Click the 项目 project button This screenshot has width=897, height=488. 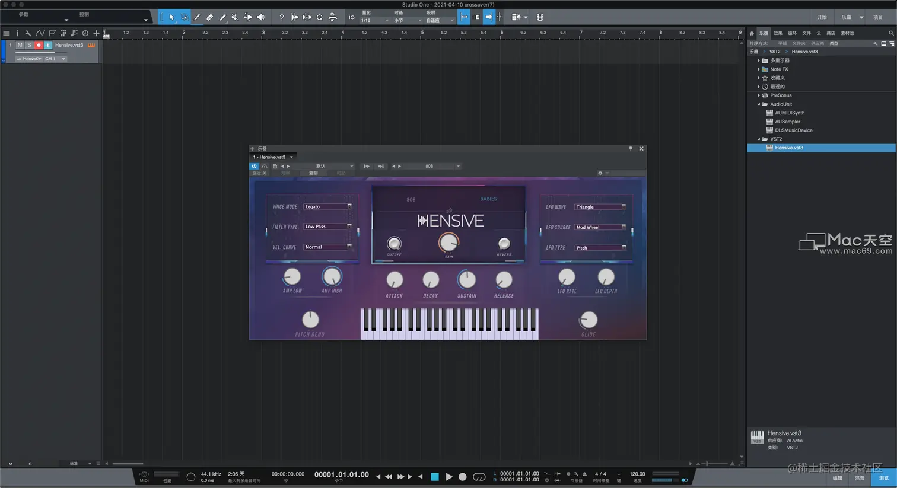[x=878, y=17]
